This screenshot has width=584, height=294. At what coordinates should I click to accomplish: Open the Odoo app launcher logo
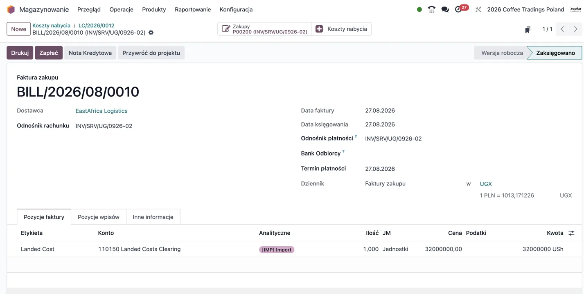point(11,9)
